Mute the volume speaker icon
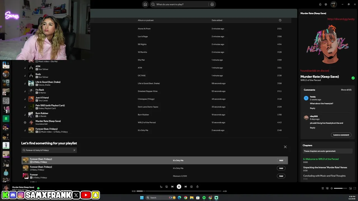The image size is (358, 201). pos(332,188)
